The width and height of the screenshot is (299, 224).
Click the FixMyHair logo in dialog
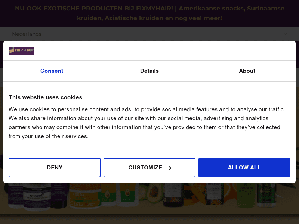click(21, 51)
